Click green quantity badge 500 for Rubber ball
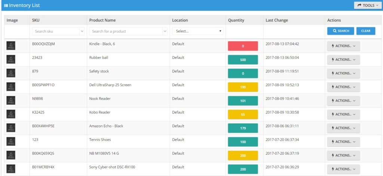 [x=243, y=60]
